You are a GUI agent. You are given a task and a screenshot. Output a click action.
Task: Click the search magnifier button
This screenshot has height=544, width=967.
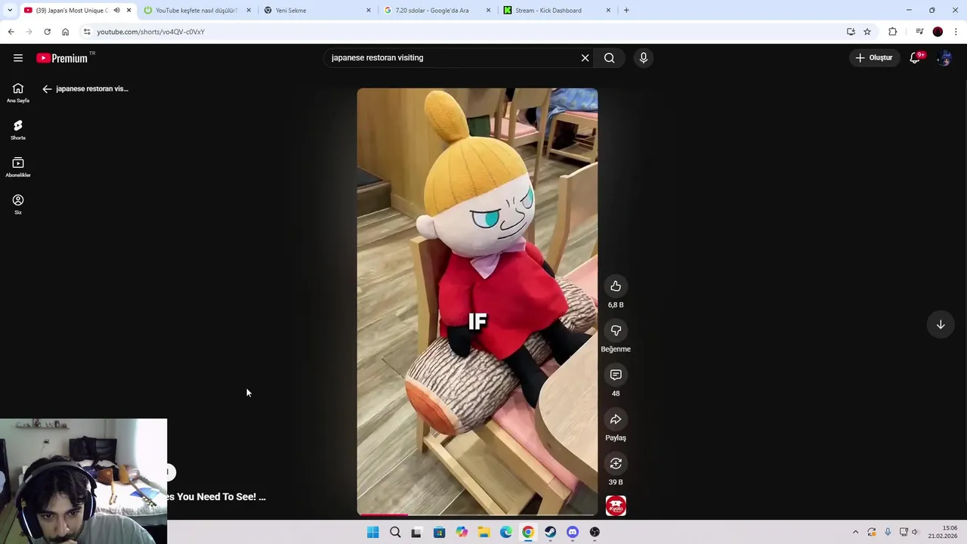click(x=610, y=58)
